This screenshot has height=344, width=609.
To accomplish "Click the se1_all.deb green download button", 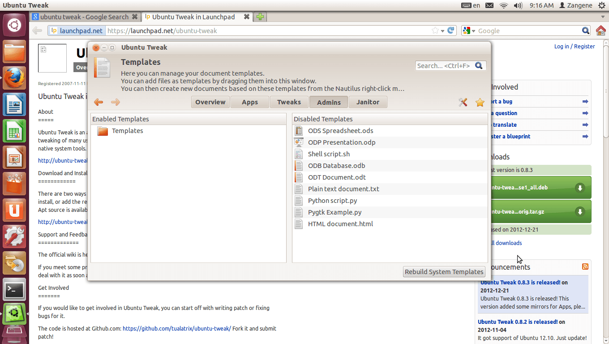I will pos(541,188).
